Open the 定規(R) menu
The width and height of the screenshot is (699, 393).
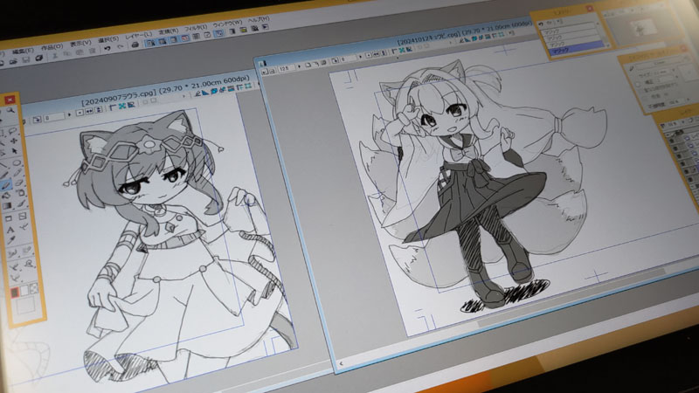169,31
